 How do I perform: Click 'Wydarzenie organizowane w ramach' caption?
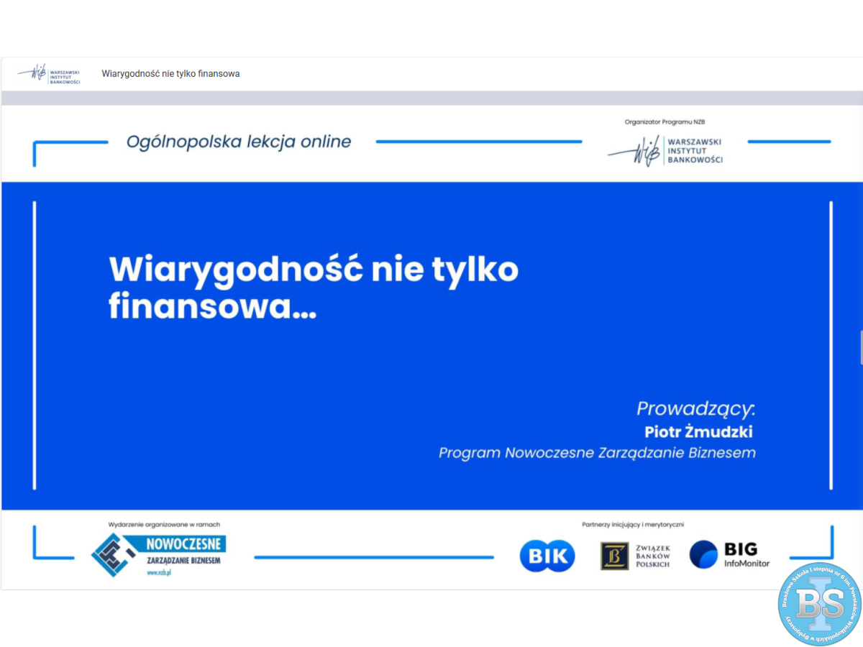pos(164,525)
